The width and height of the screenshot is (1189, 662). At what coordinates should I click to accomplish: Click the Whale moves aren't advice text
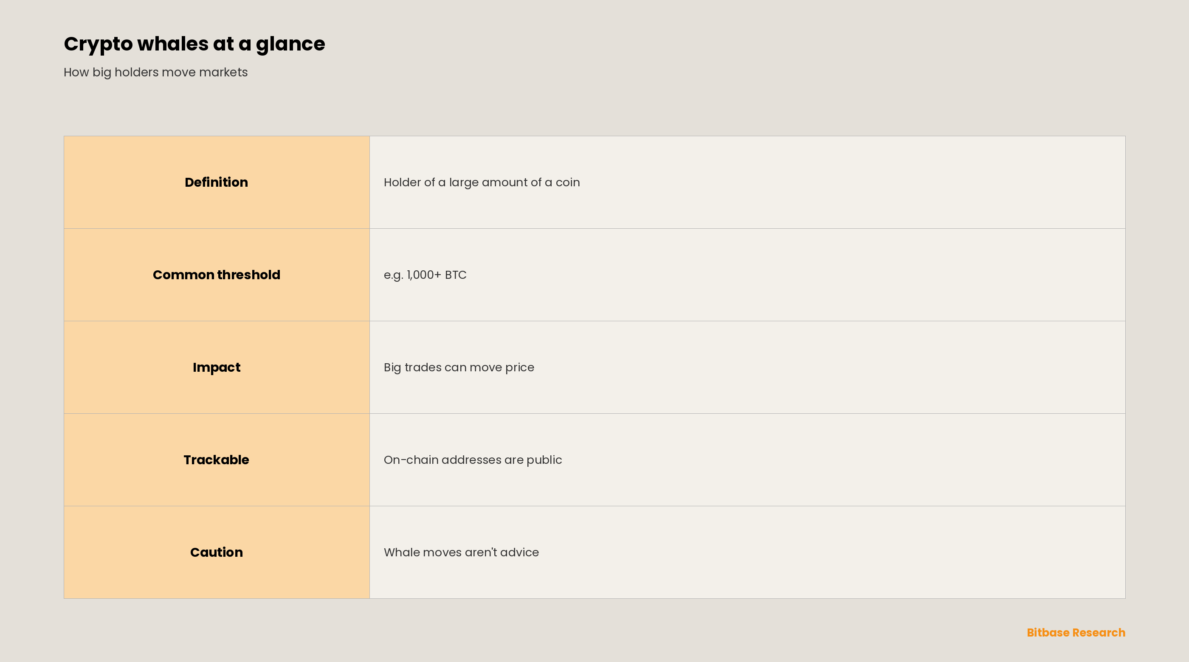click(x=461, y=553)
